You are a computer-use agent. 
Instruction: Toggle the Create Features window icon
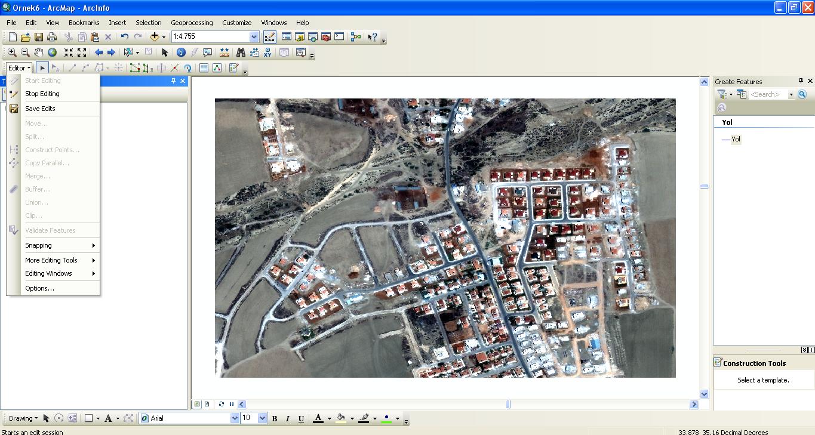[233, 68]
